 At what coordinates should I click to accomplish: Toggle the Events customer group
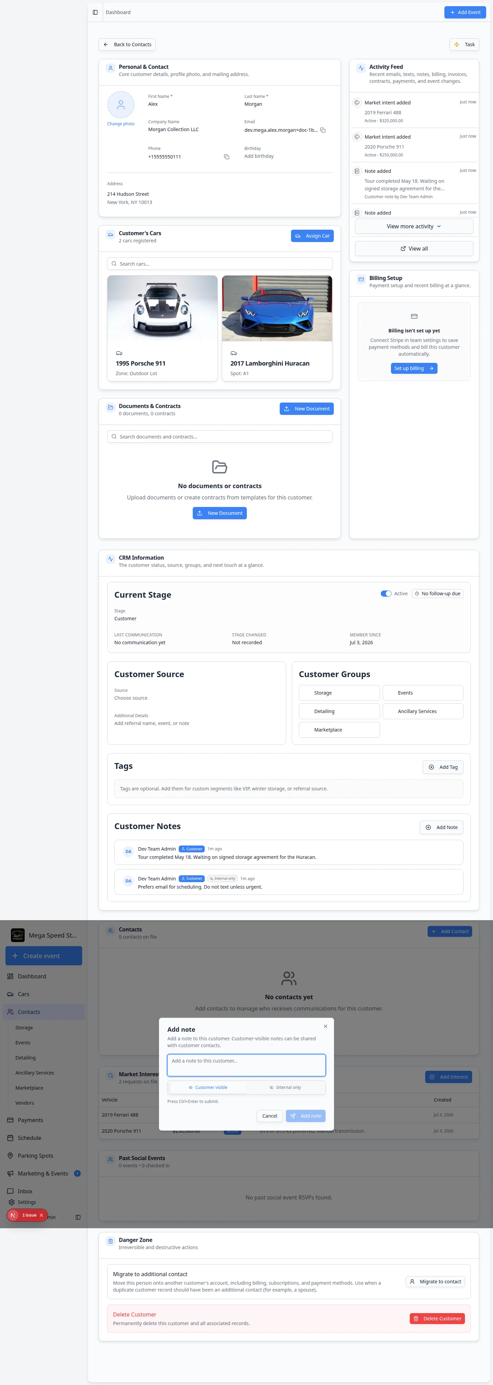pyautogui.click(x=422, y=693)
